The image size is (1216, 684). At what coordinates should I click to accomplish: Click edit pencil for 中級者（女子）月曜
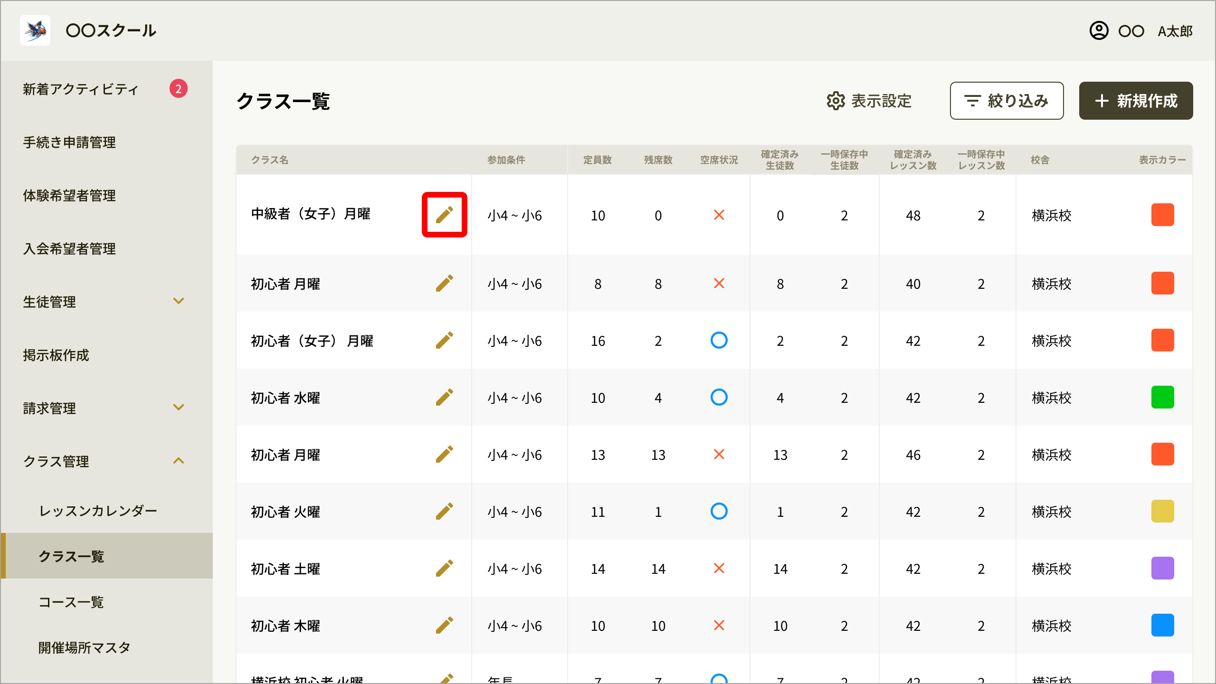[x=445, y=215]
